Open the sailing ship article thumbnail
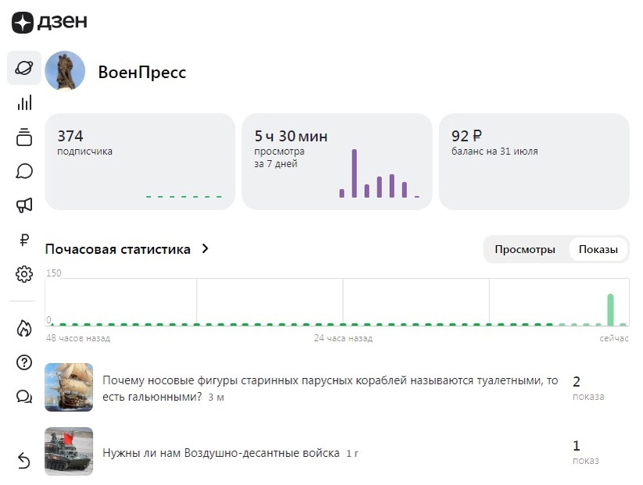 (x=69, y=387)
